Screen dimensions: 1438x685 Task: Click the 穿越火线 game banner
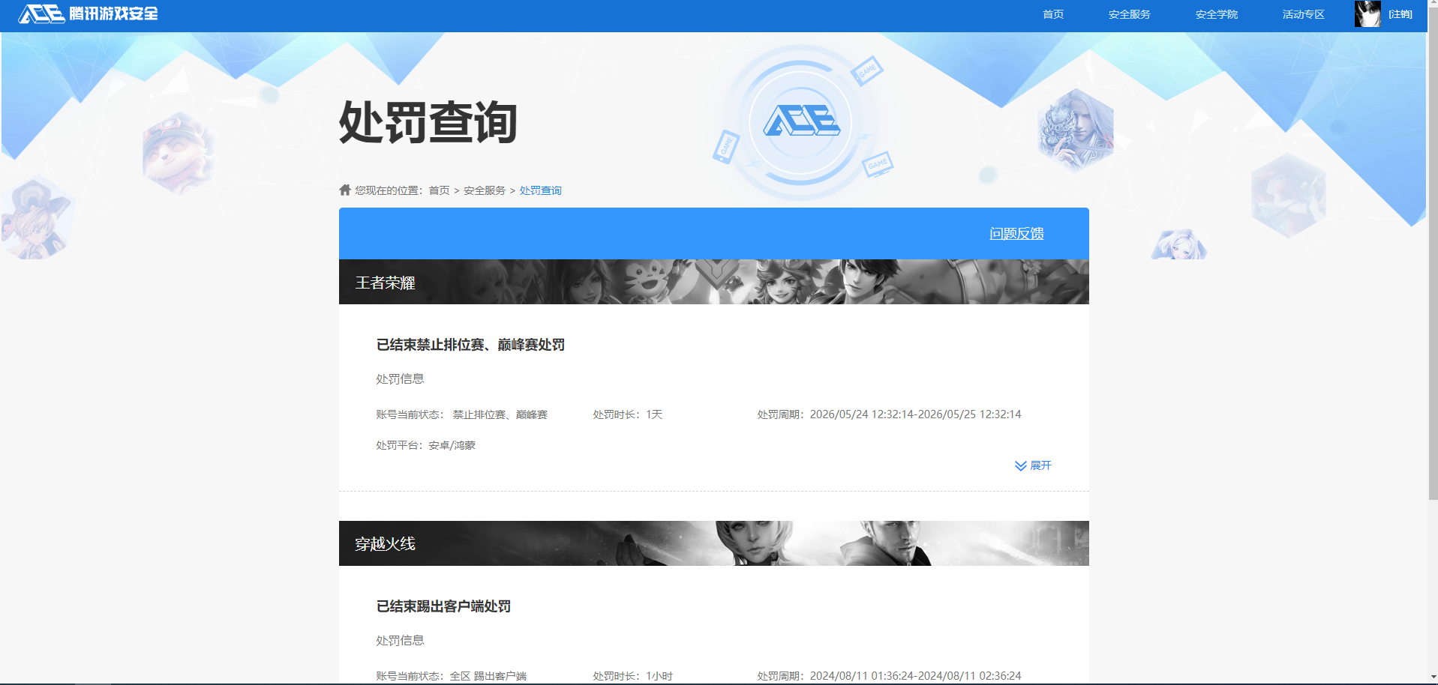[x=714, y=543]
